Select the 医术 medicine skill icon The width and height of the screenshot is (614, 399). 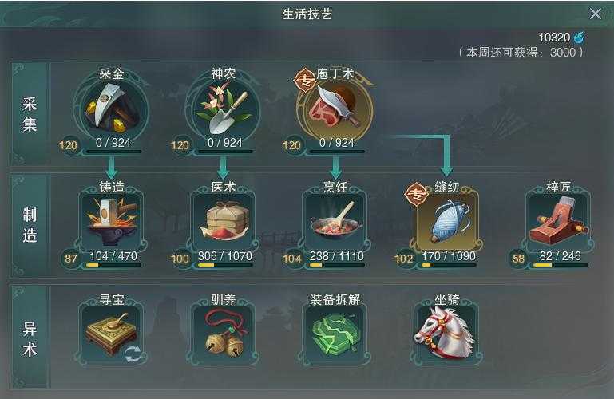(x=224, y=221)
